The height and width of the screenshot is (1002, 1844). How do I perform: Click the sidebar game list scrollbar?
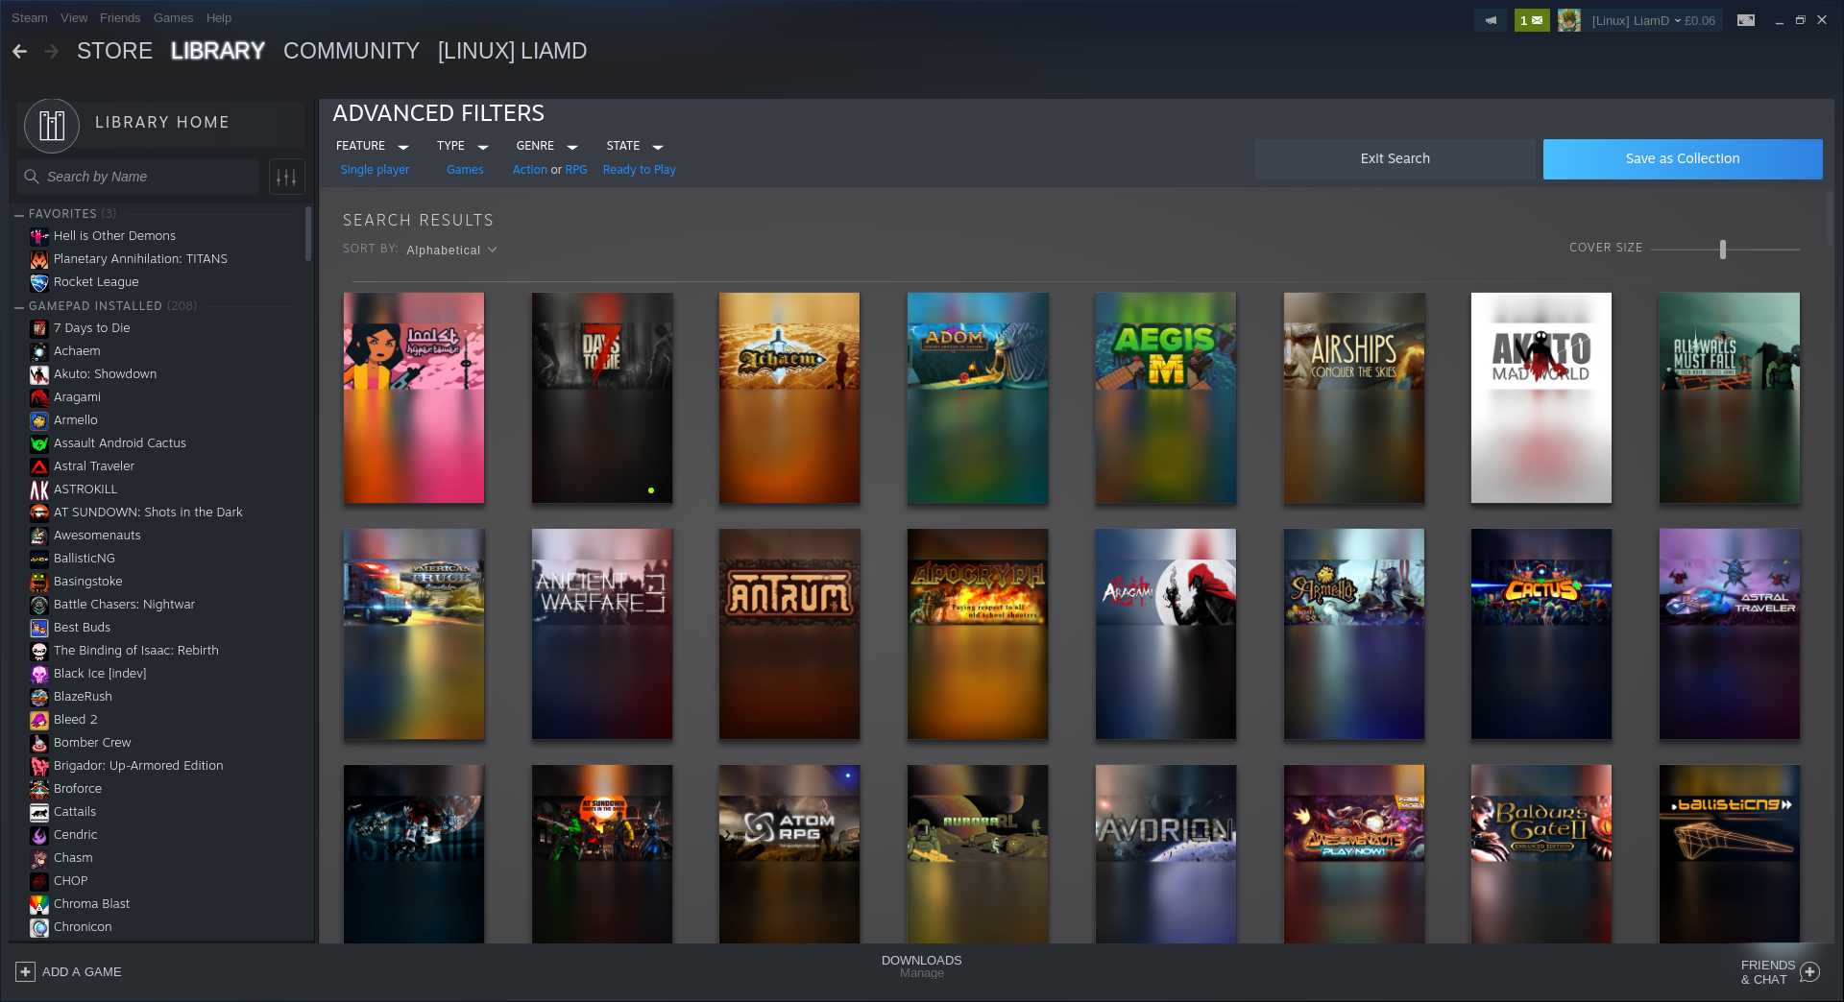308,233
